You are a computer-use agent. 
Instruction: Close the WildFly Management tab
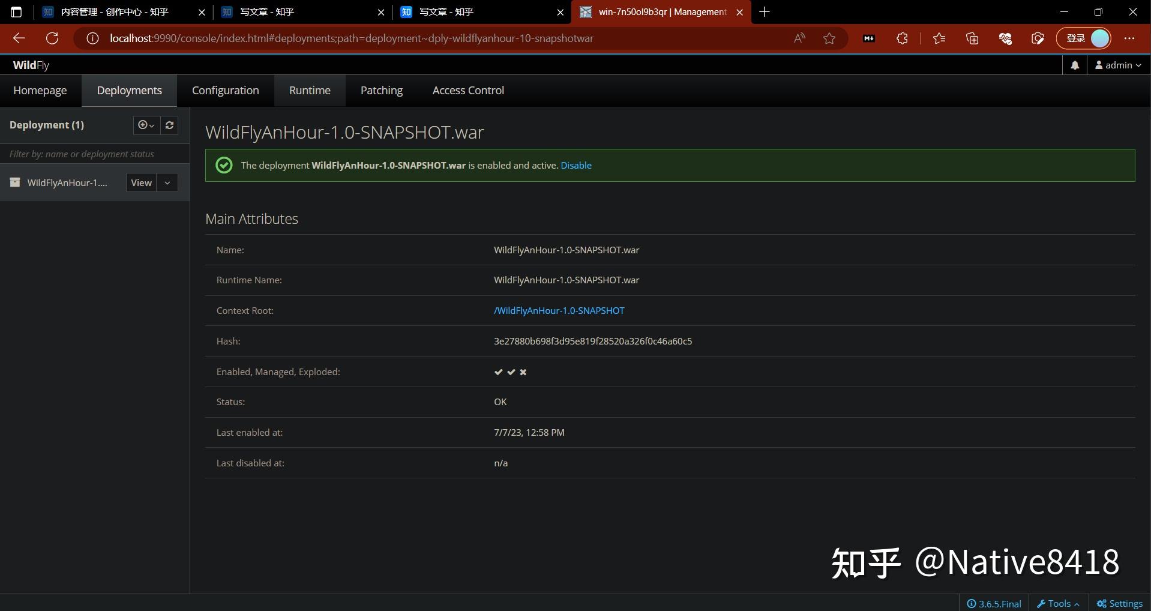pos(739,12)
